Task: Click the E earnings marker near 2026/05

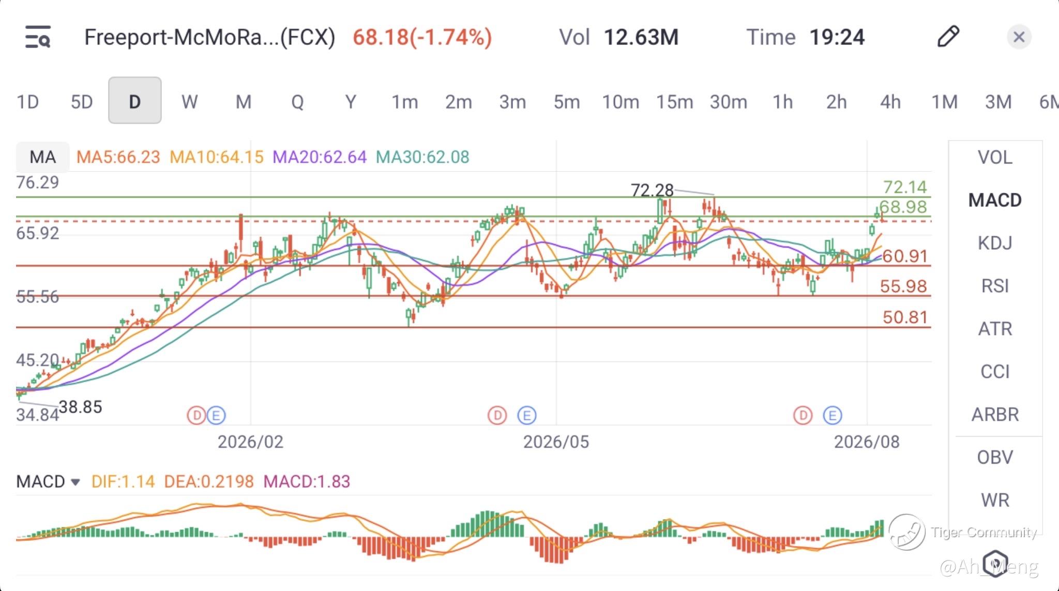Action: tap(527, 415)
